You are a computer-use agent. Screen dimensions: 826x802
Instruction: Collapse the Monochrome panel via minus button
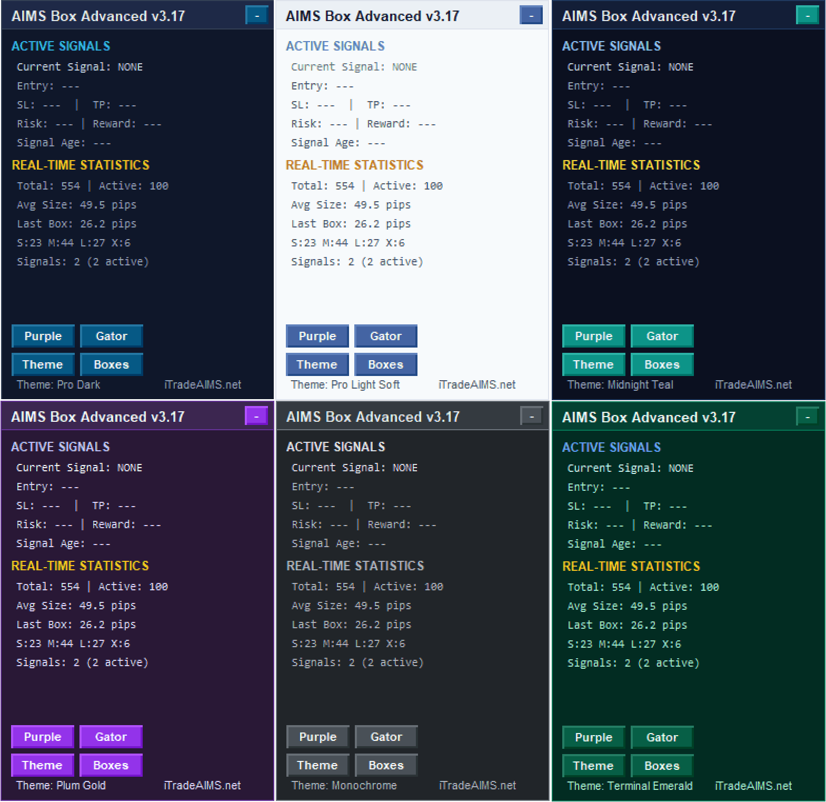[x=532, y=416]
